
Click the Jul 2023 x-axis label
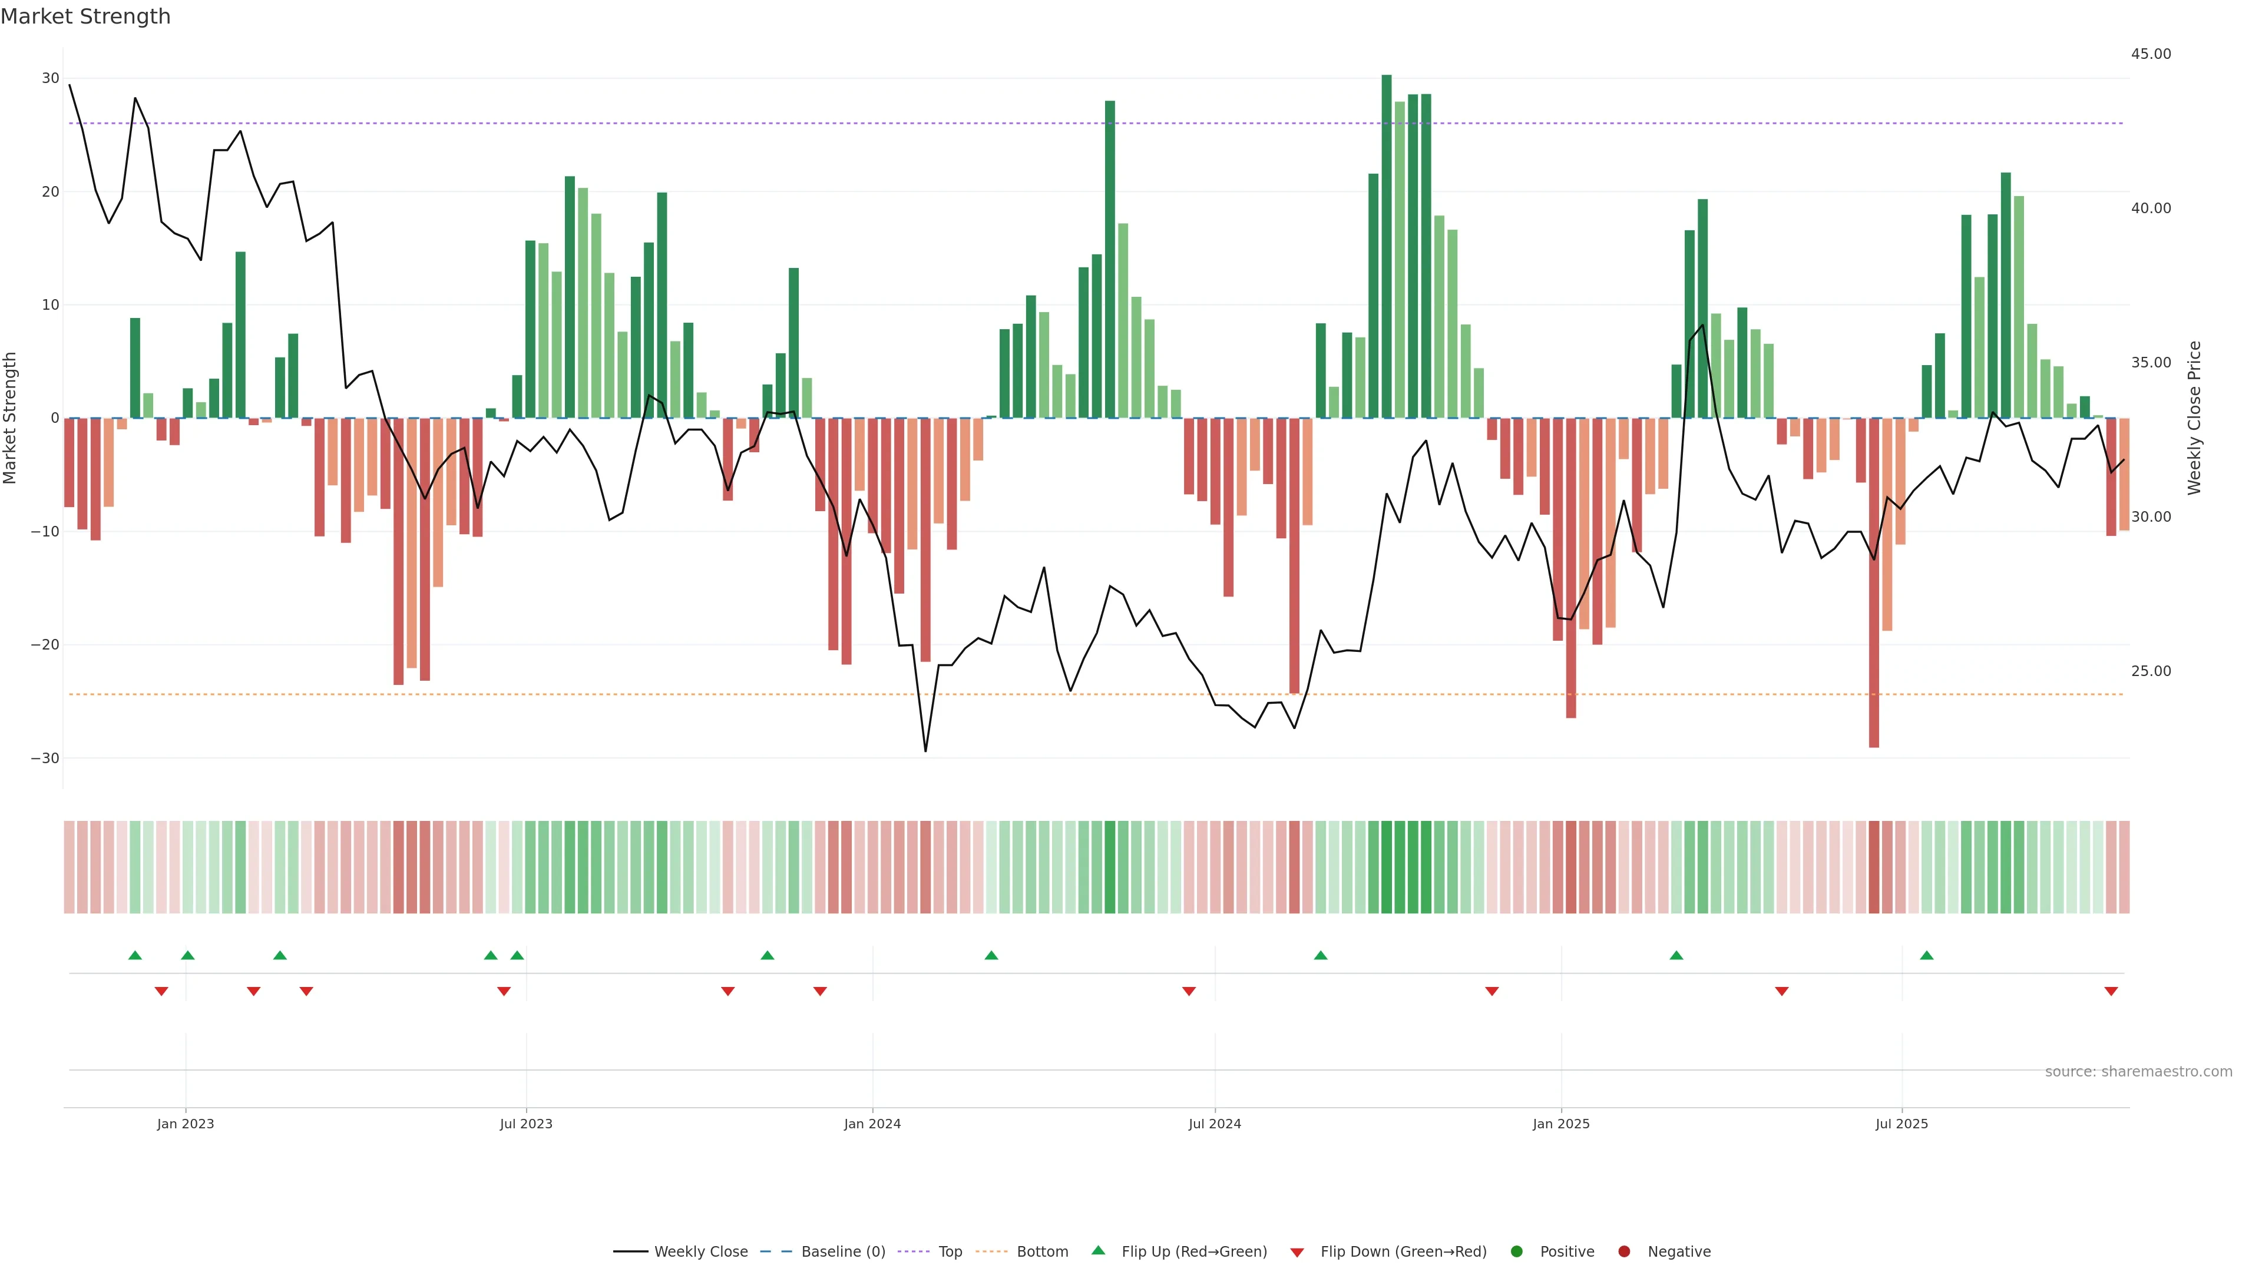click(526, 1124)
